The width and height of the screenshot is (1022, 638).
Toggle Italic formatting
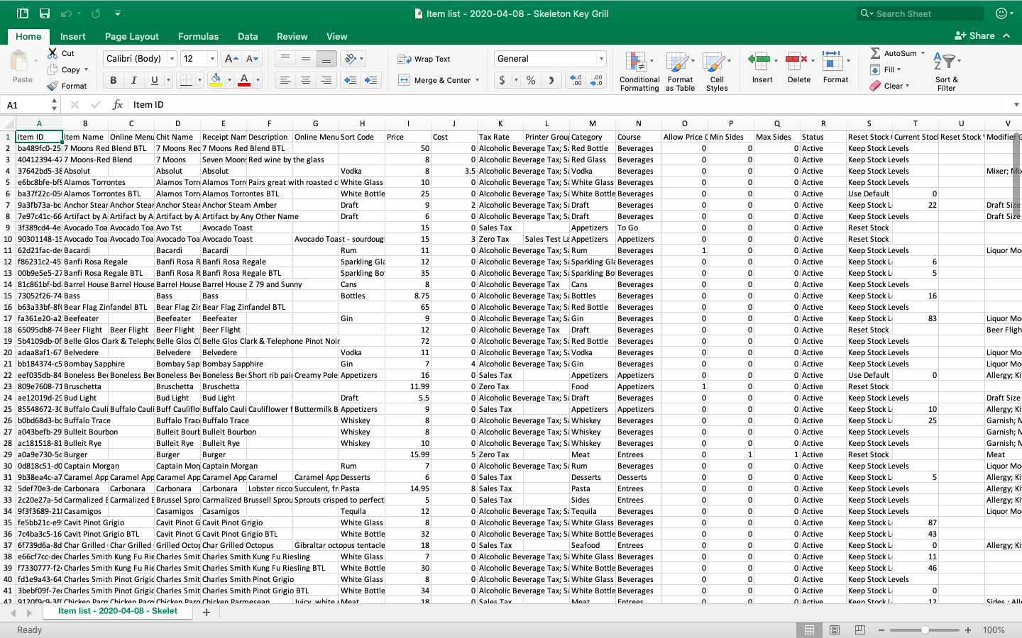[133, 80]
